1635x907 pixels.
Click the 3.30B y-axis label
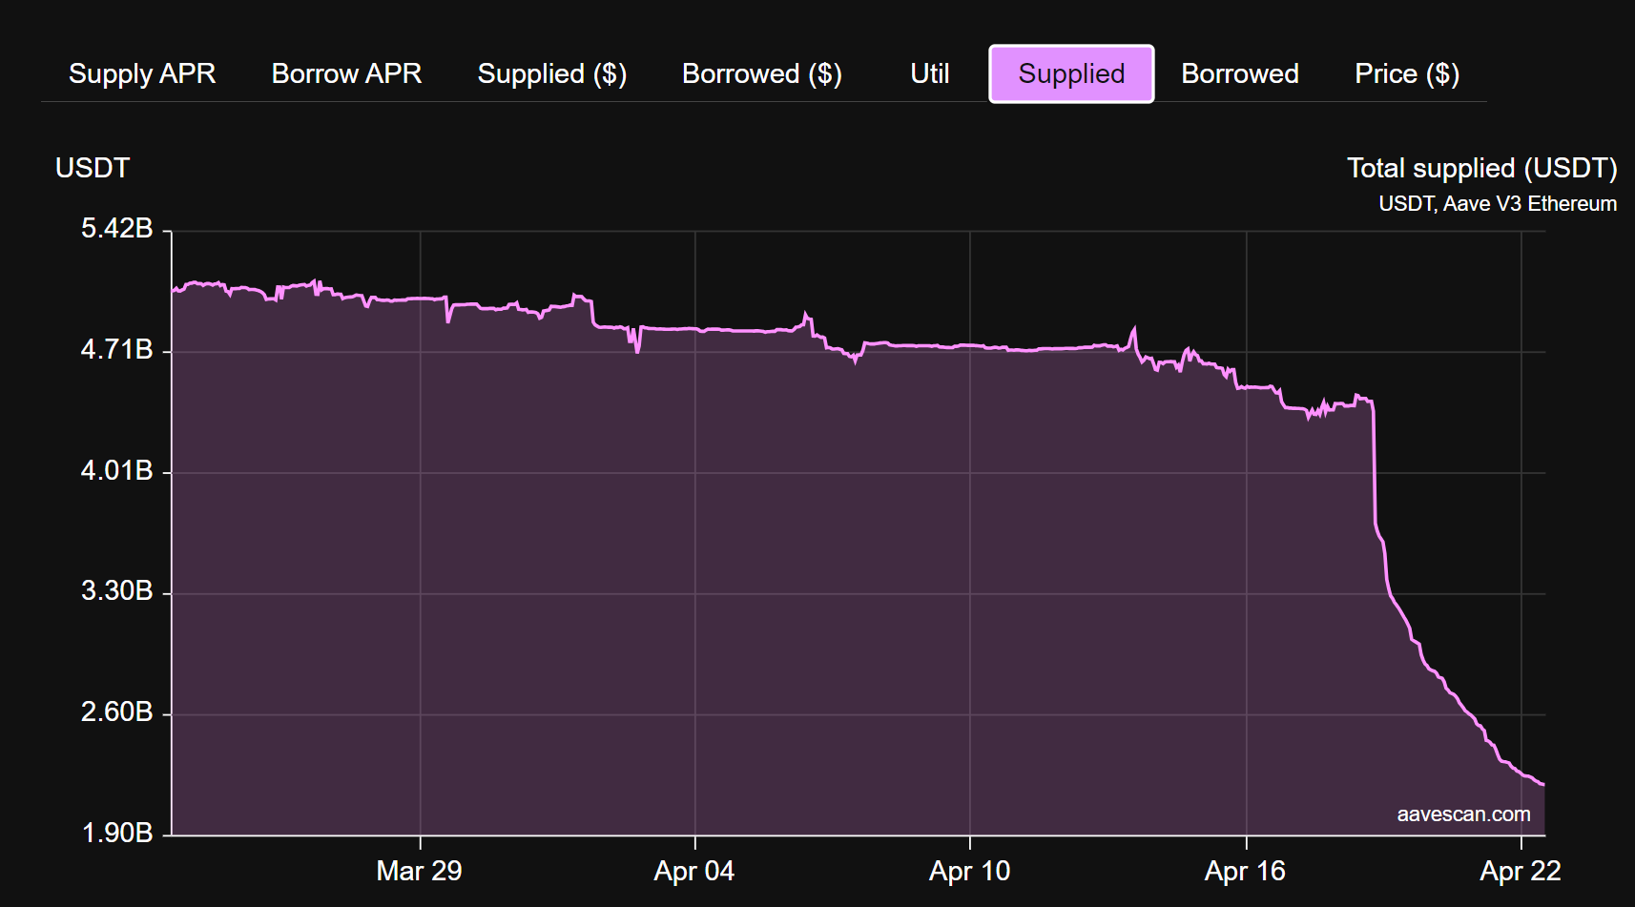point(116,591)
